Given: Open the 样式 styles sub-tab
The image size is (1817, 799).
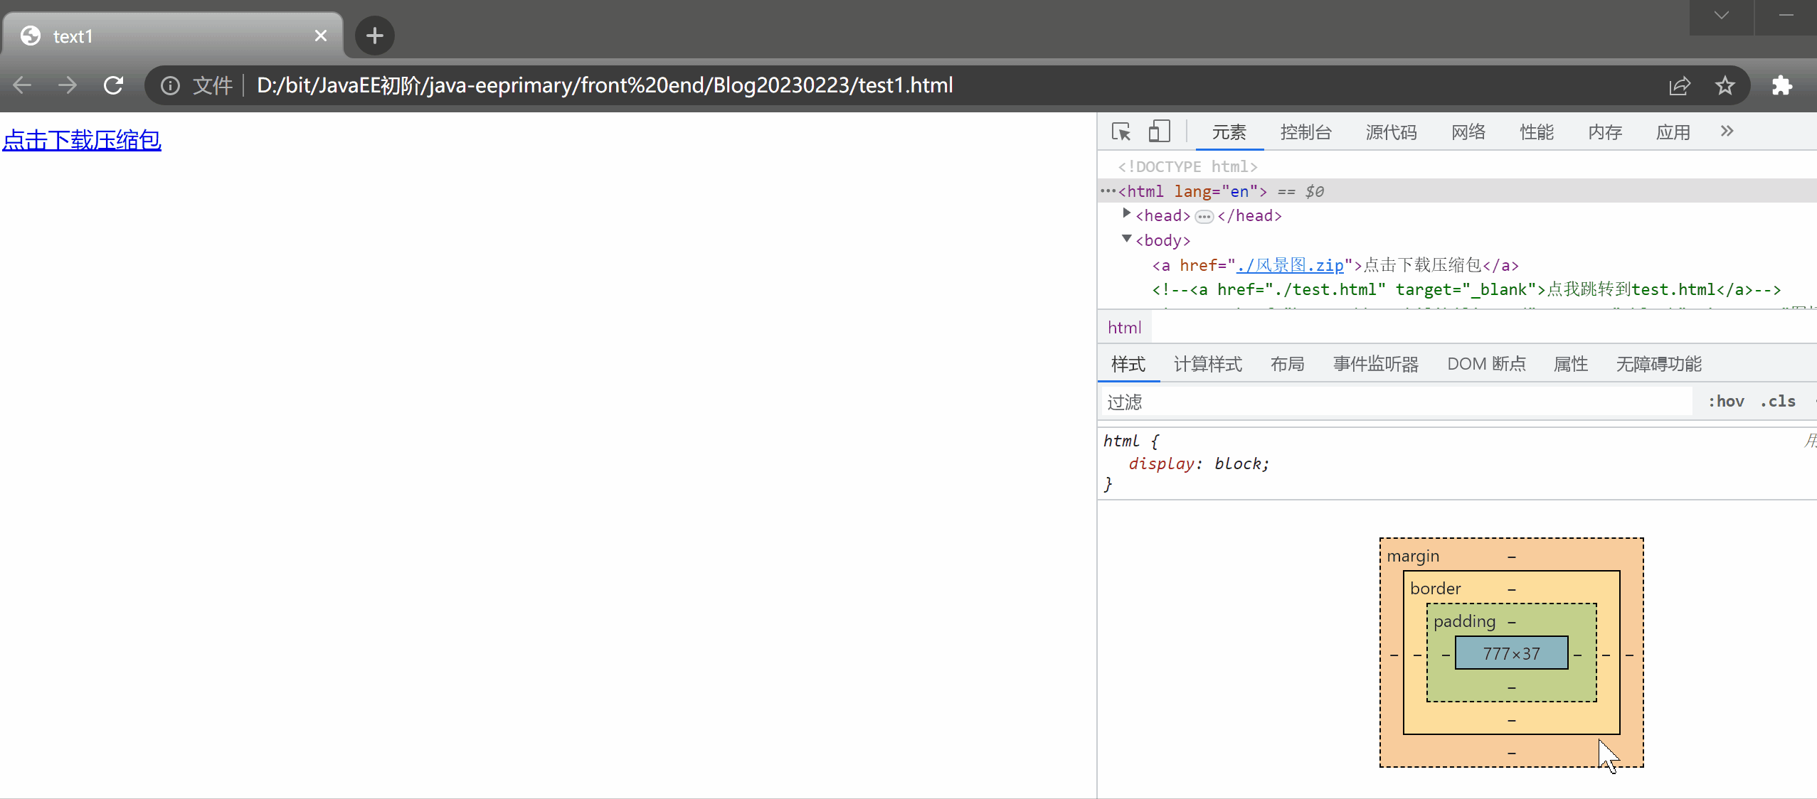Looking at the screenshot, I should click(x=1128, y=364).
